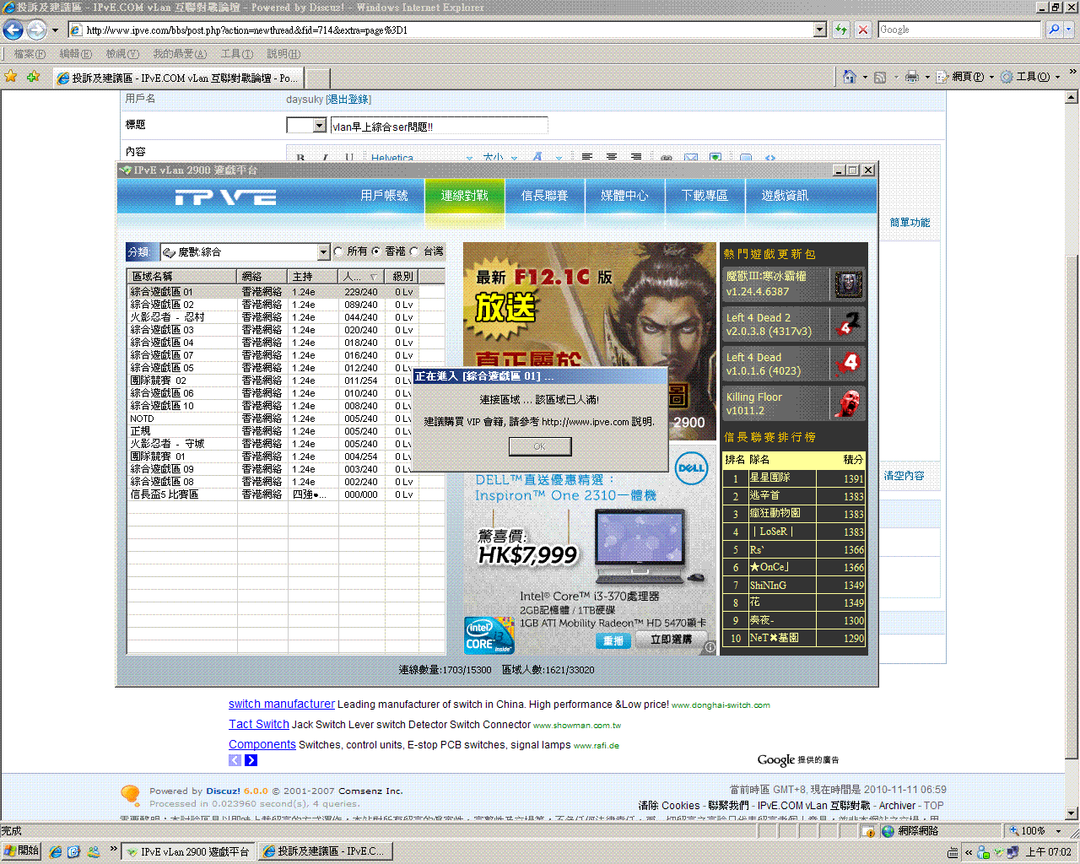Open the Google search provider dropdown arrow
Image resolution: width=1080 pixels, height=864 pixels.
1069,30
